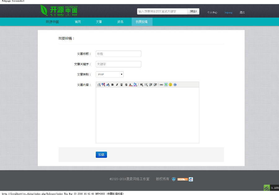Apply italic formatting to article content
Screen dimensions: 279x195
coord(117,84)
